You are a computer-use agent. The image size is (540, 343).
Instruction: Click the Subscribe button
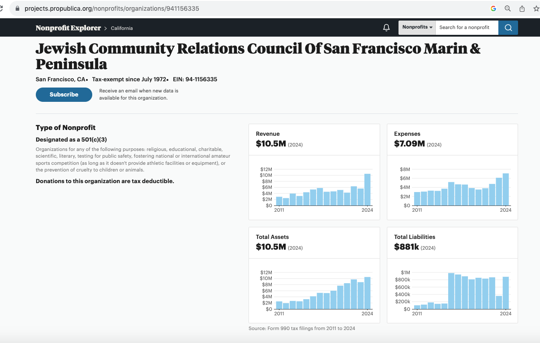point(64,95)
